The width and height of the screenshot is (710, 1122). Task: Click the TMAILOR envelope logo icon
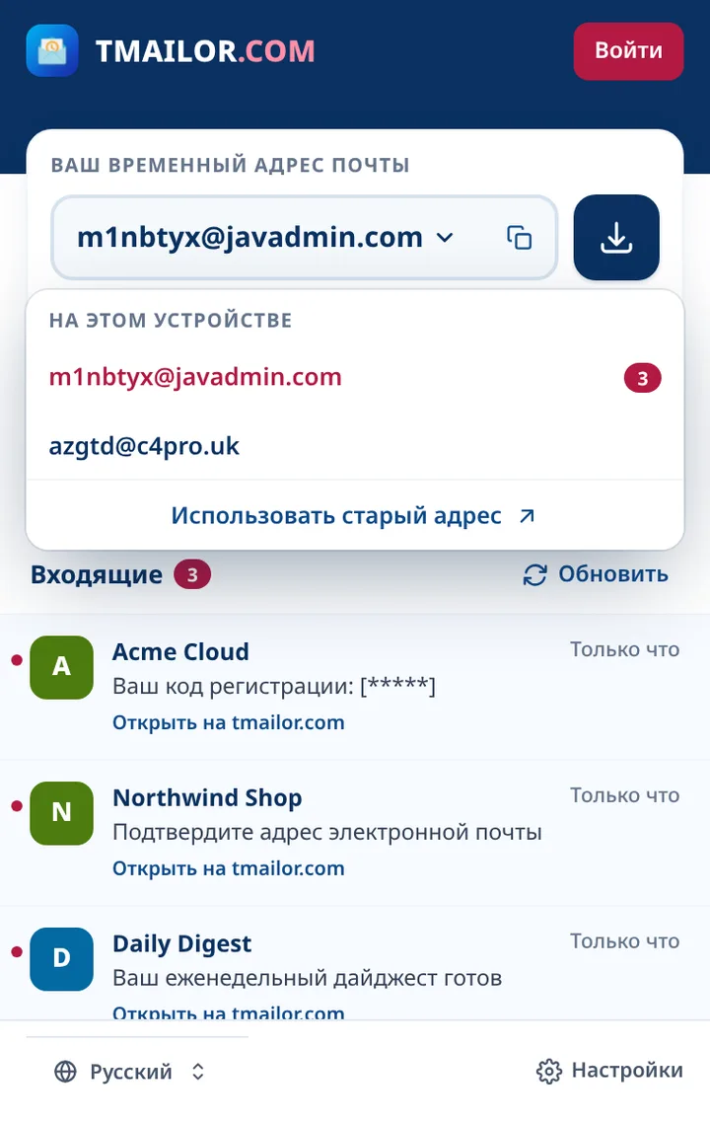pos(52,50)
